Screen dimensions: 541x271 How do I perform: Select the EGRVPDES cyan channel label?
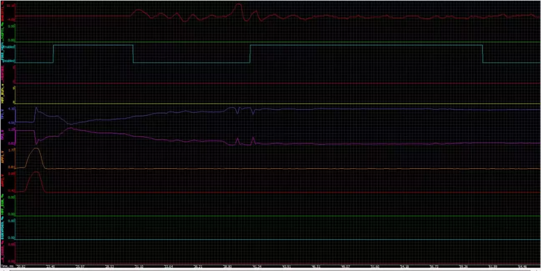click(3, 228)
